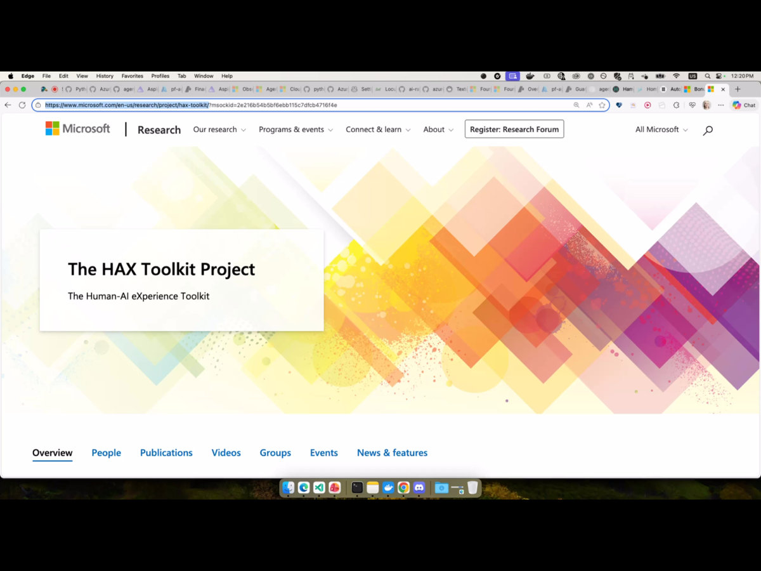Add page to favorites with star icon
The image size is (761, 571).
click(602, 105)
